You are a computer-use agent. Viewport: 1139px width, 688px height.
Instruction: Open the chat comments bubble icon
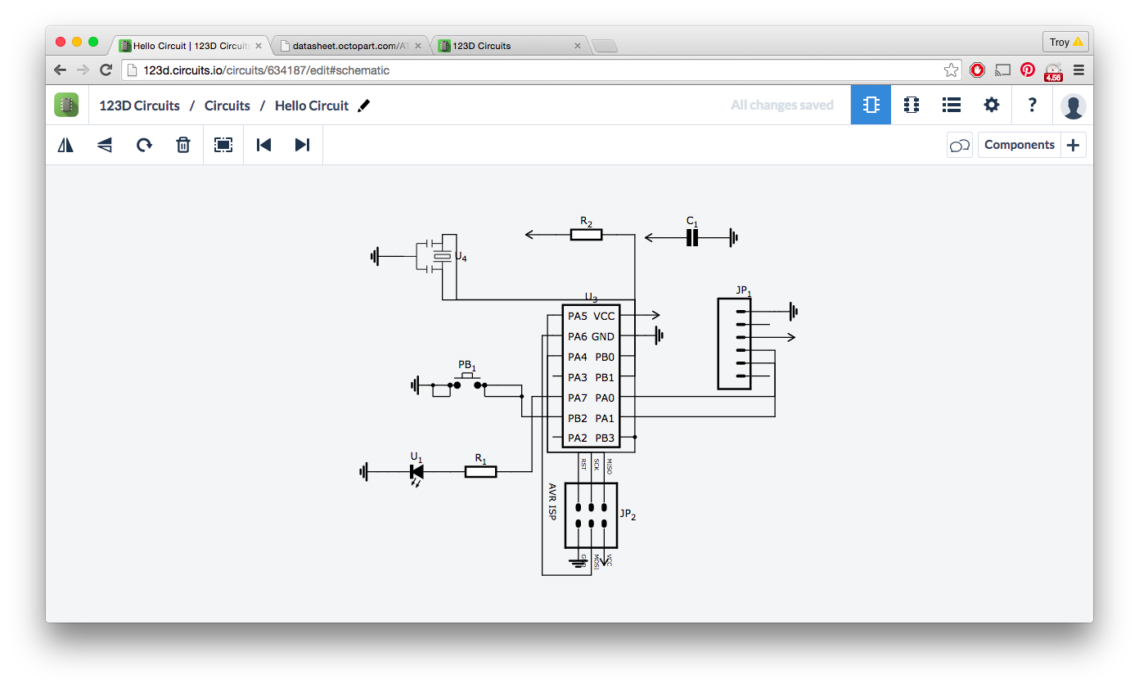960,146
